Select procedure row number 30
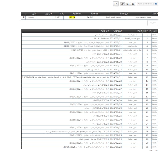Screen dimensions: 164x151 [90, 147]
